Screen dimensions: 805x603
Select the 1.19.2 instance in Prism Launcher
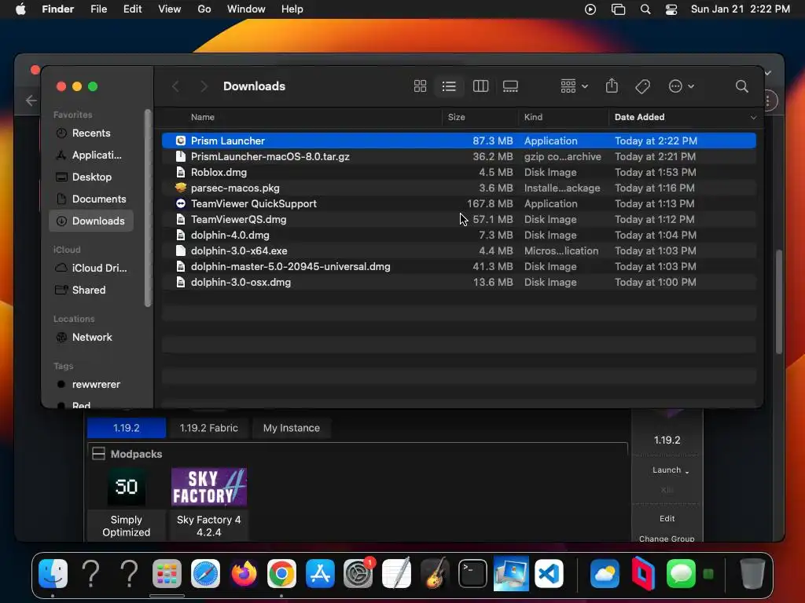point(127,428)
